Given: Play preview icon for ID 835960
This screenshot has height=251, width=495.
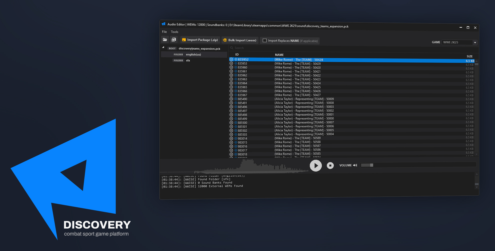Looking at the screenshot, I should coord(236,67).
